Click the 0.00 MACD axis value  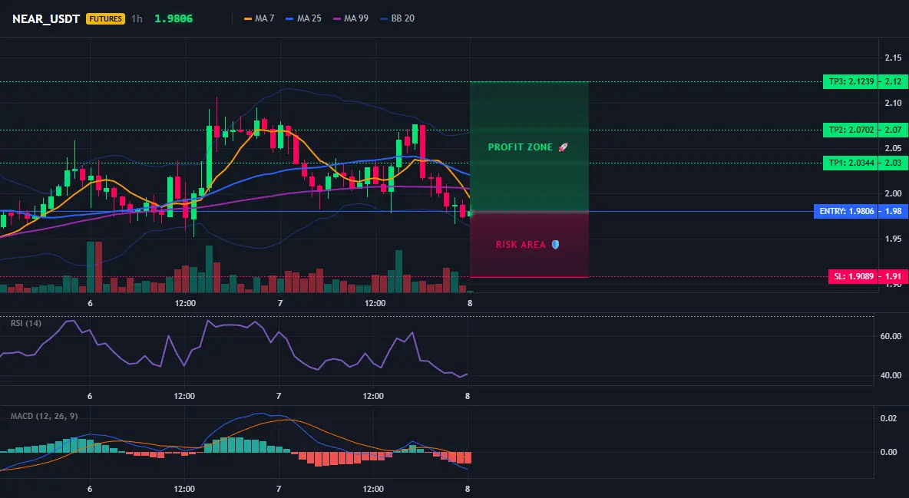(888, 452)
